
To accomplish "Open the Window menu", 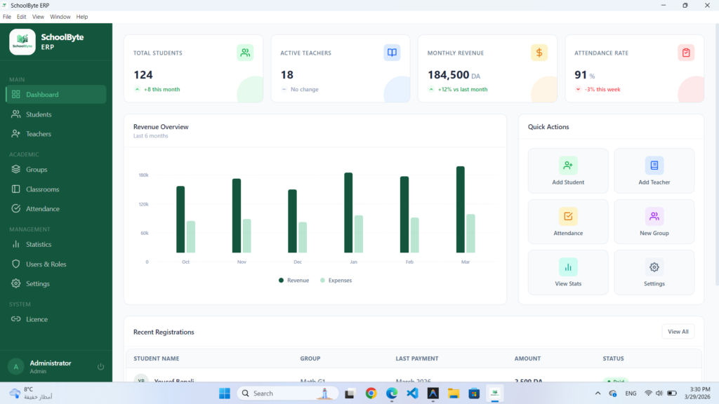I will pyautogui.click(x=60, y=17).
